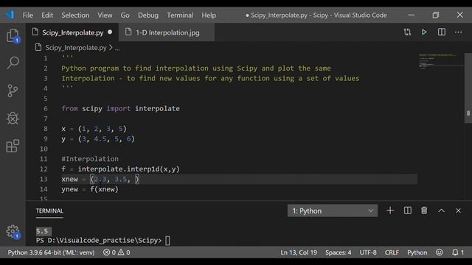Click the 'from scipy import interpolate' line

click(120, 108)
